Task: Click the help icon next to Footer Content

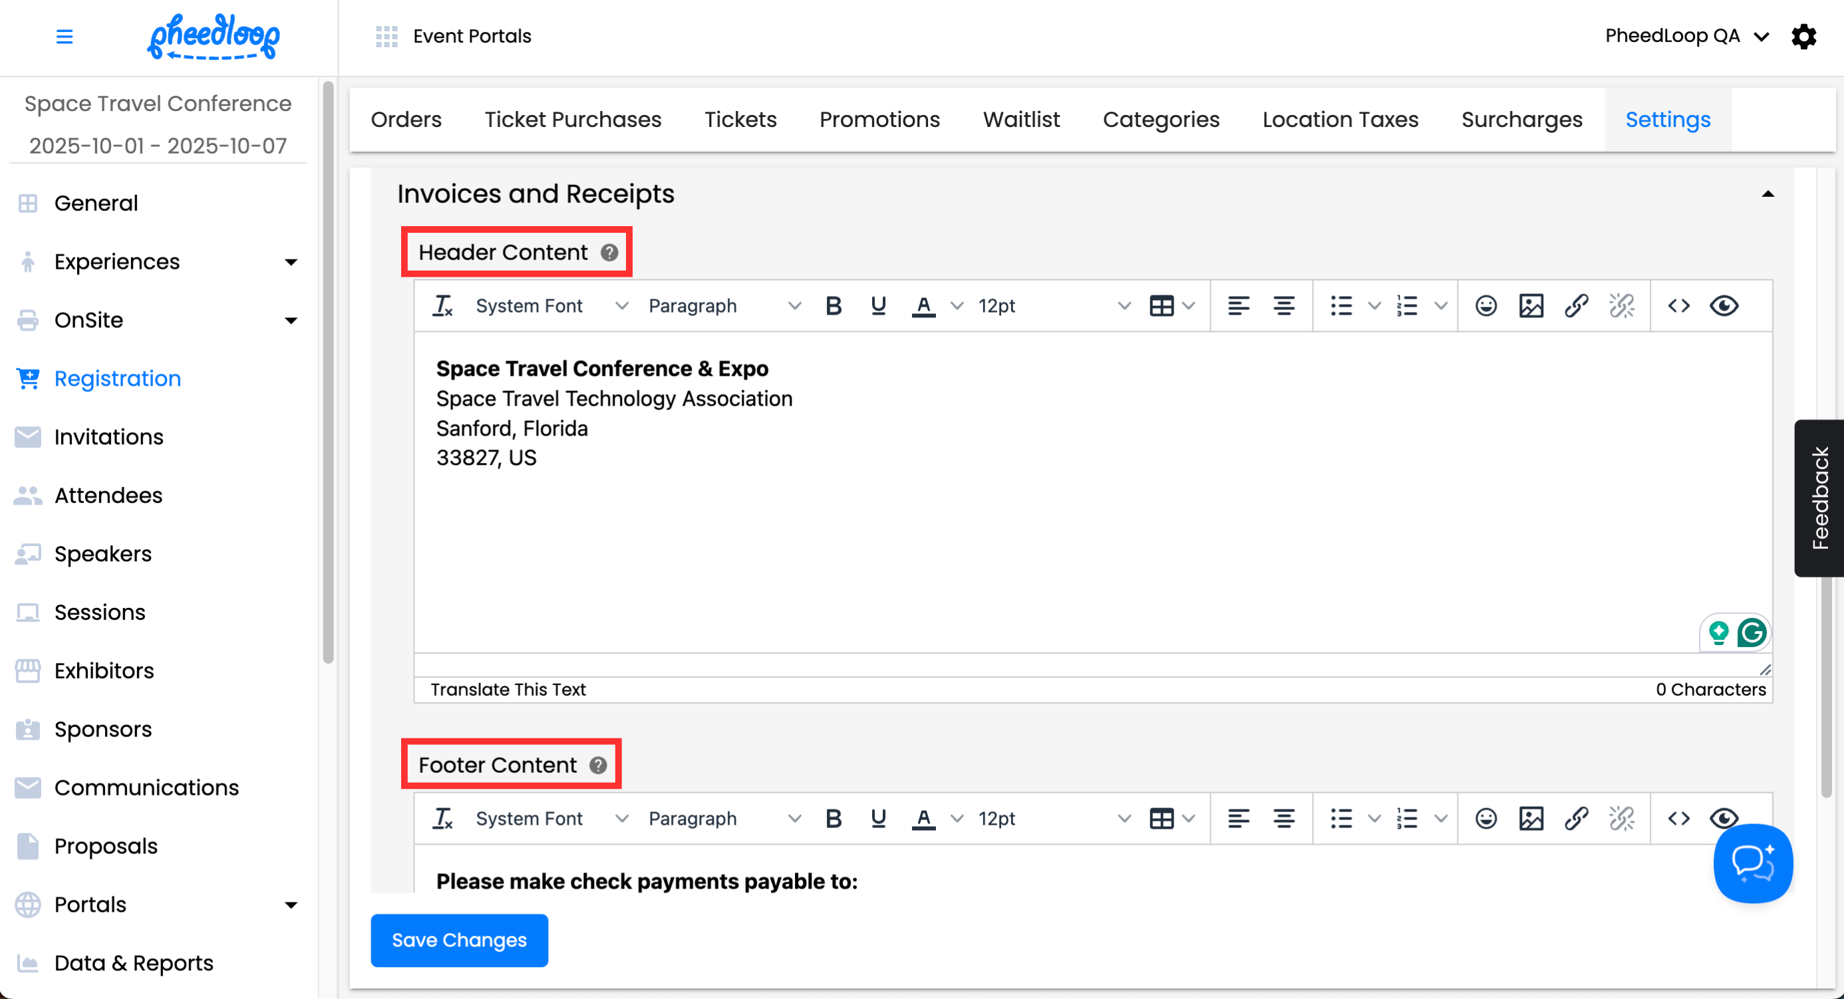Action: click(598, 765)
